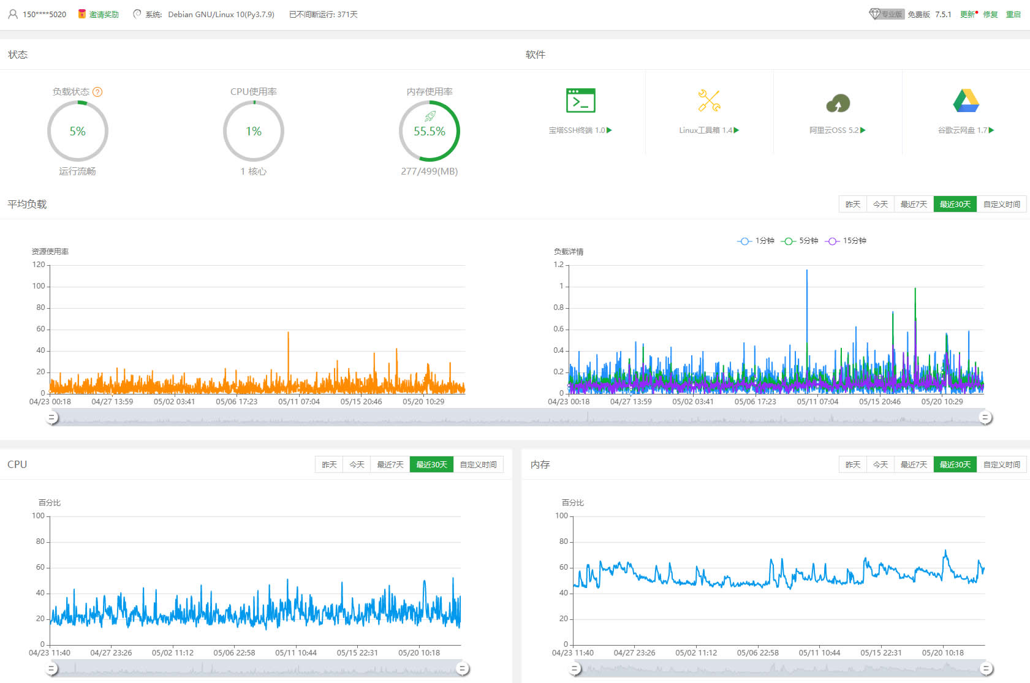Open the 宝塔SSH终端 terminal icon
Image resolution: width=1030 pixels, height=683 pixels.
point(580,100)
